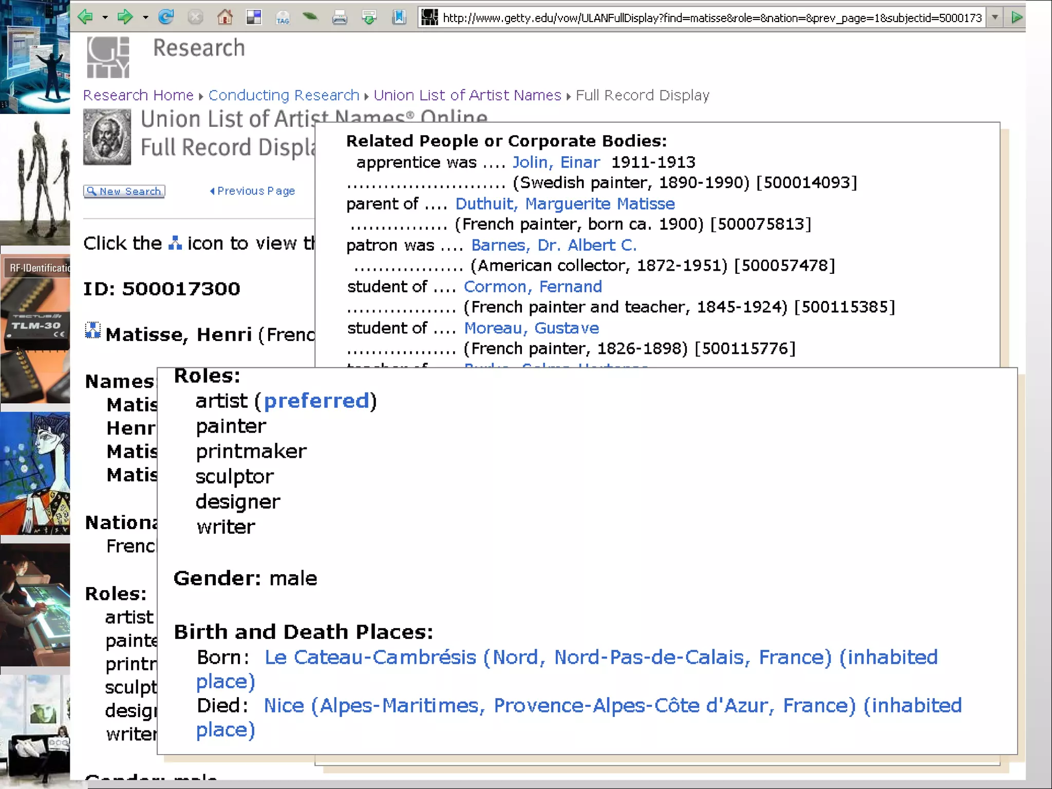Click the hierarchy icon beside Matisse, Henri
The width and height of the screenshot is (1052, 789).
tap(92, 331)
